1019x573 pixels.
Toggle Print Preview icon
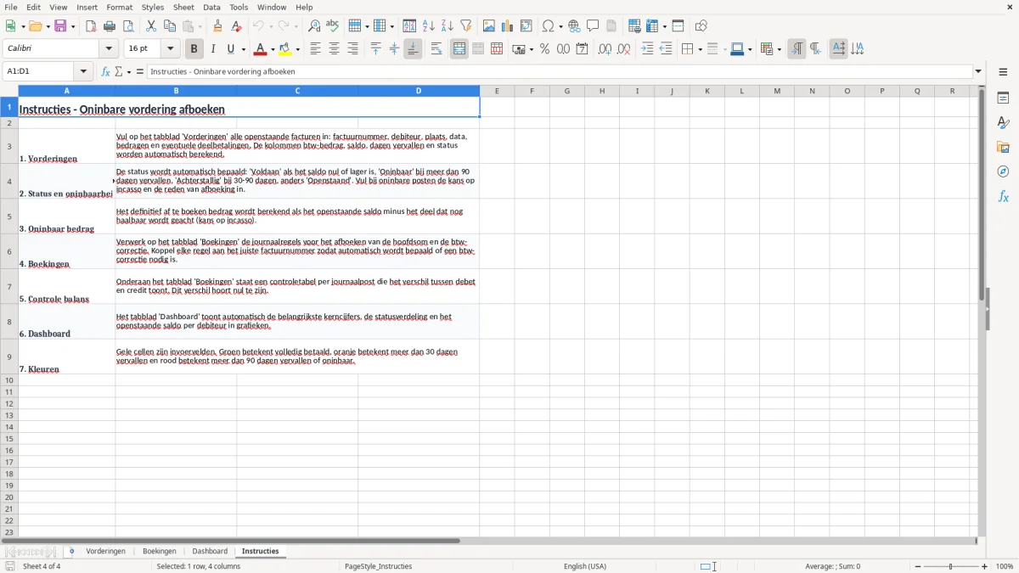(x=128, y=26)
